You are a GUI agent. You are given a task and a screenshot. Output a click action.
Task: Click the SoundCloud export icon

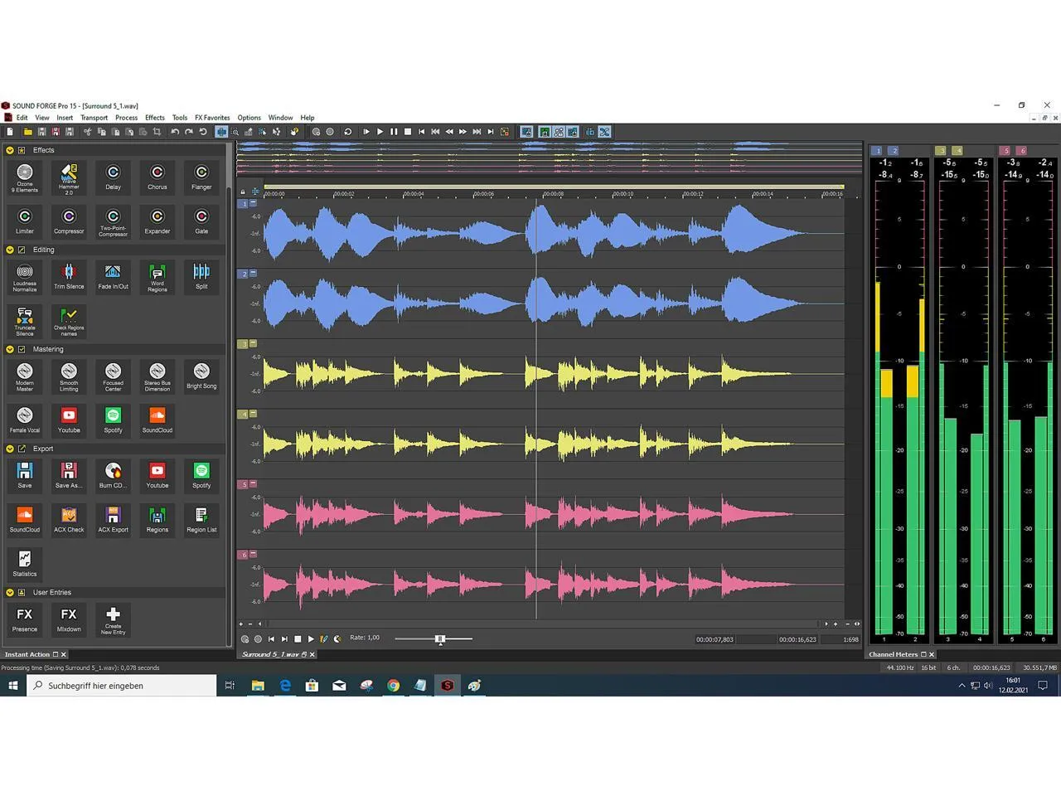click(25, 519)
